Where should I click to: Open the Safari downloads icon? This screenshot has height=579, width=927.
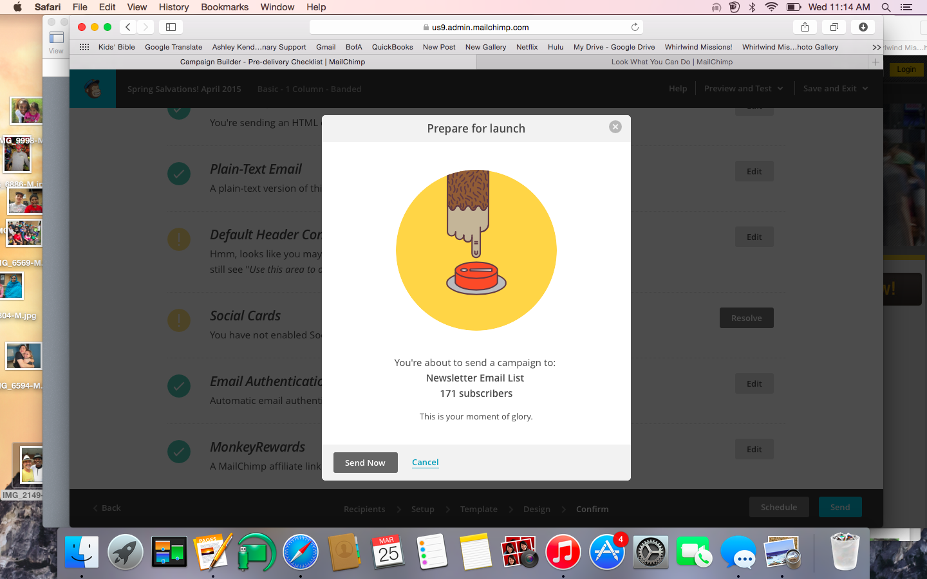[863, 27]
